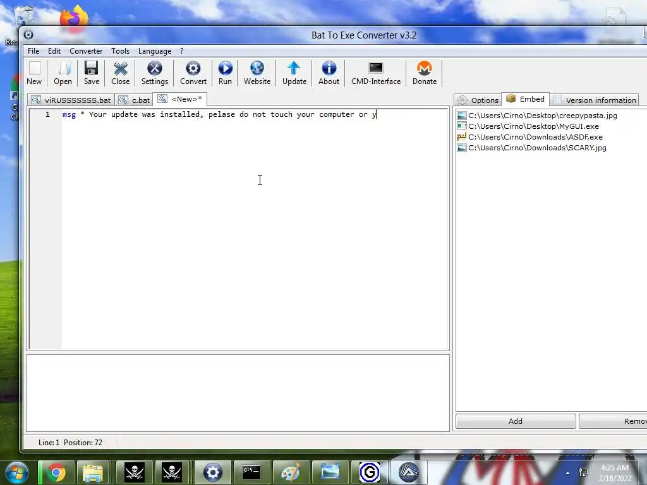The image size is (647, 485).
Task: Open the blue G taskbar icon
Action: pyautogui.click(x=369, y=472)
